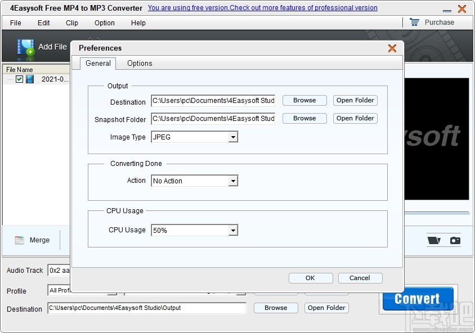
Task: Click the free version upgrade link
Action: 262,8
